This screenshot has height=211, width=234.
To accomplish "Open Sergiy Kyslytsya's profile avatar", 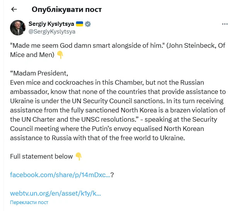I will (x=18, y=28).
